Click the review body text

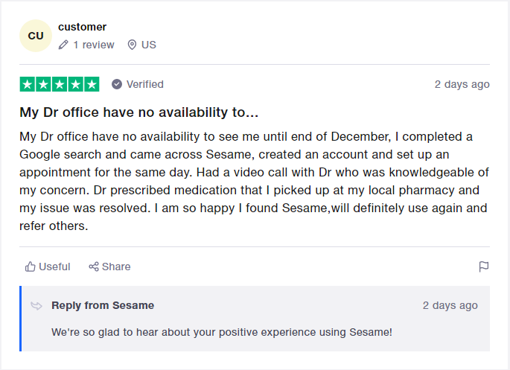254,181
